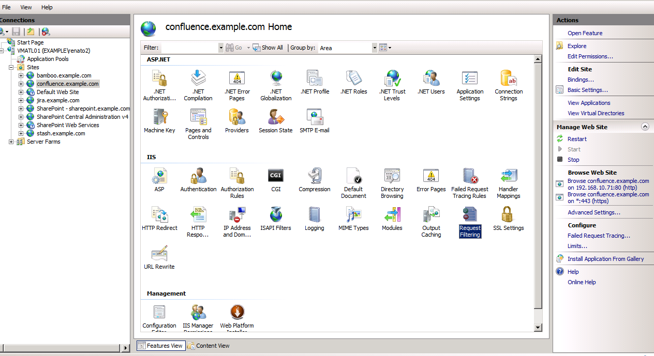Open the Machine Key icon
This screenshot has height=356, width=654.
[x=159, y=121]
